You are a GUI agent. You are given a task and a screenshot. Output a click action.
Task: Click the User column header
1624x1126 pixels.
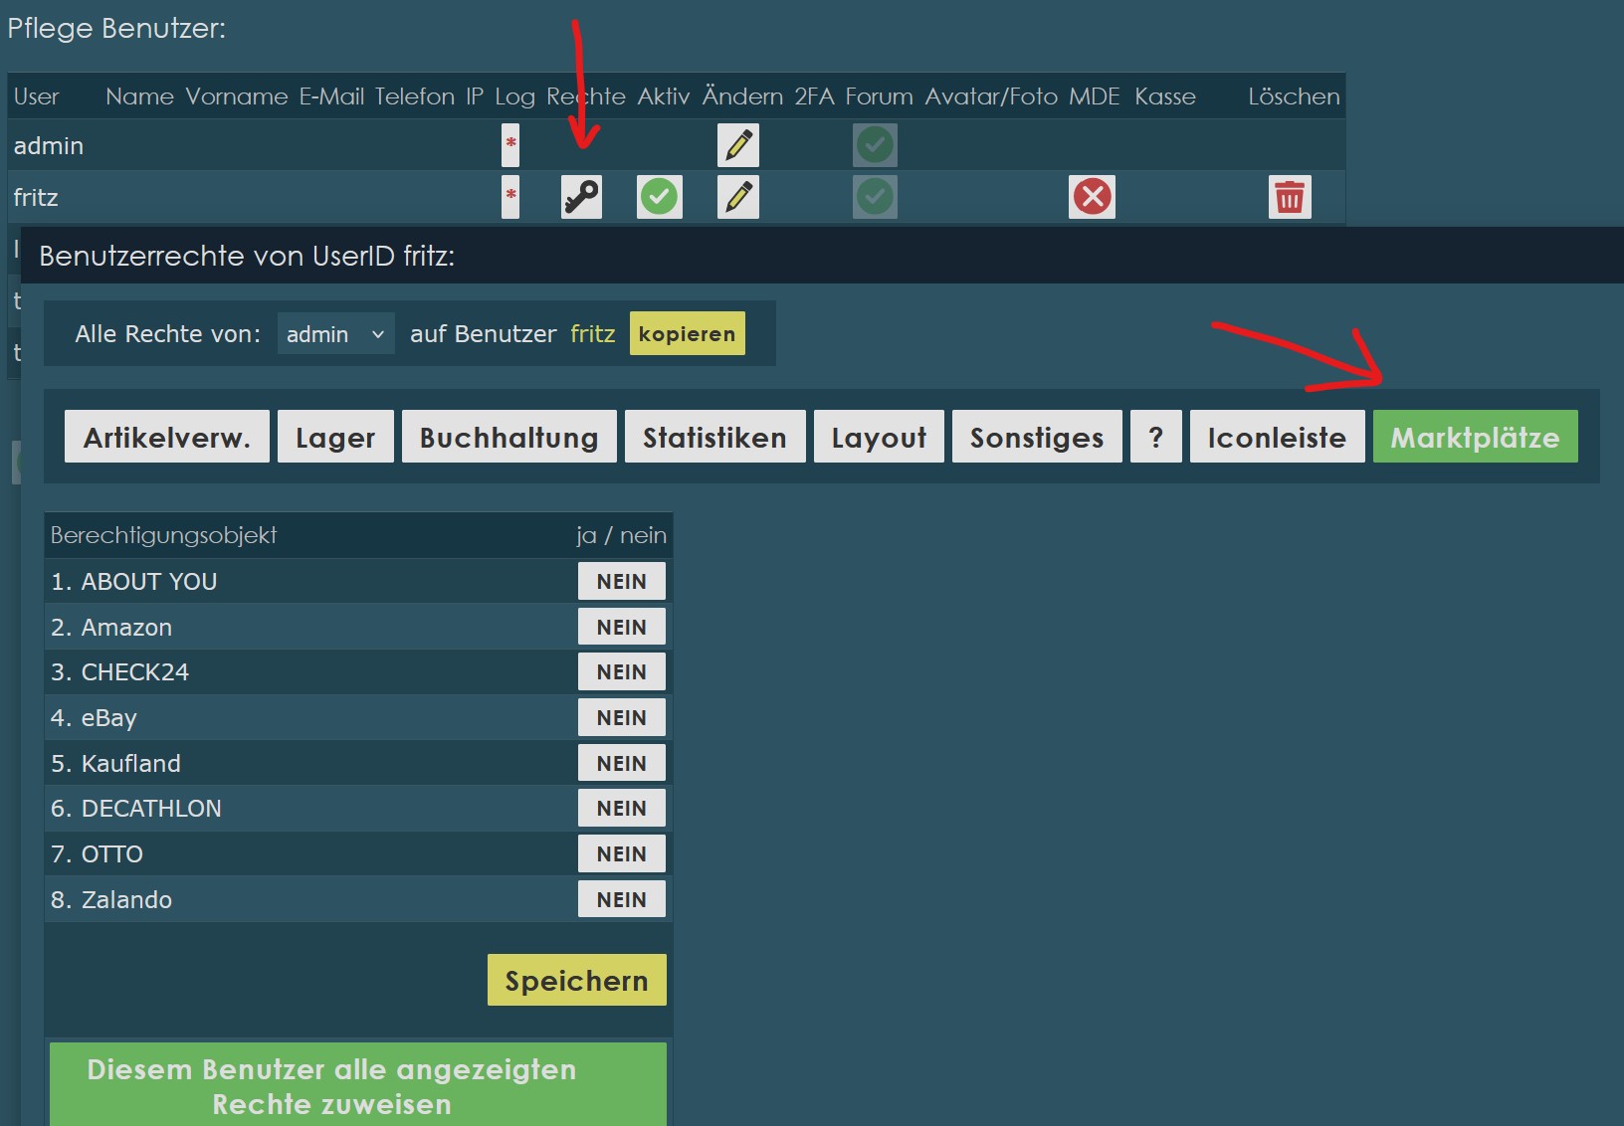click(37, 96)
